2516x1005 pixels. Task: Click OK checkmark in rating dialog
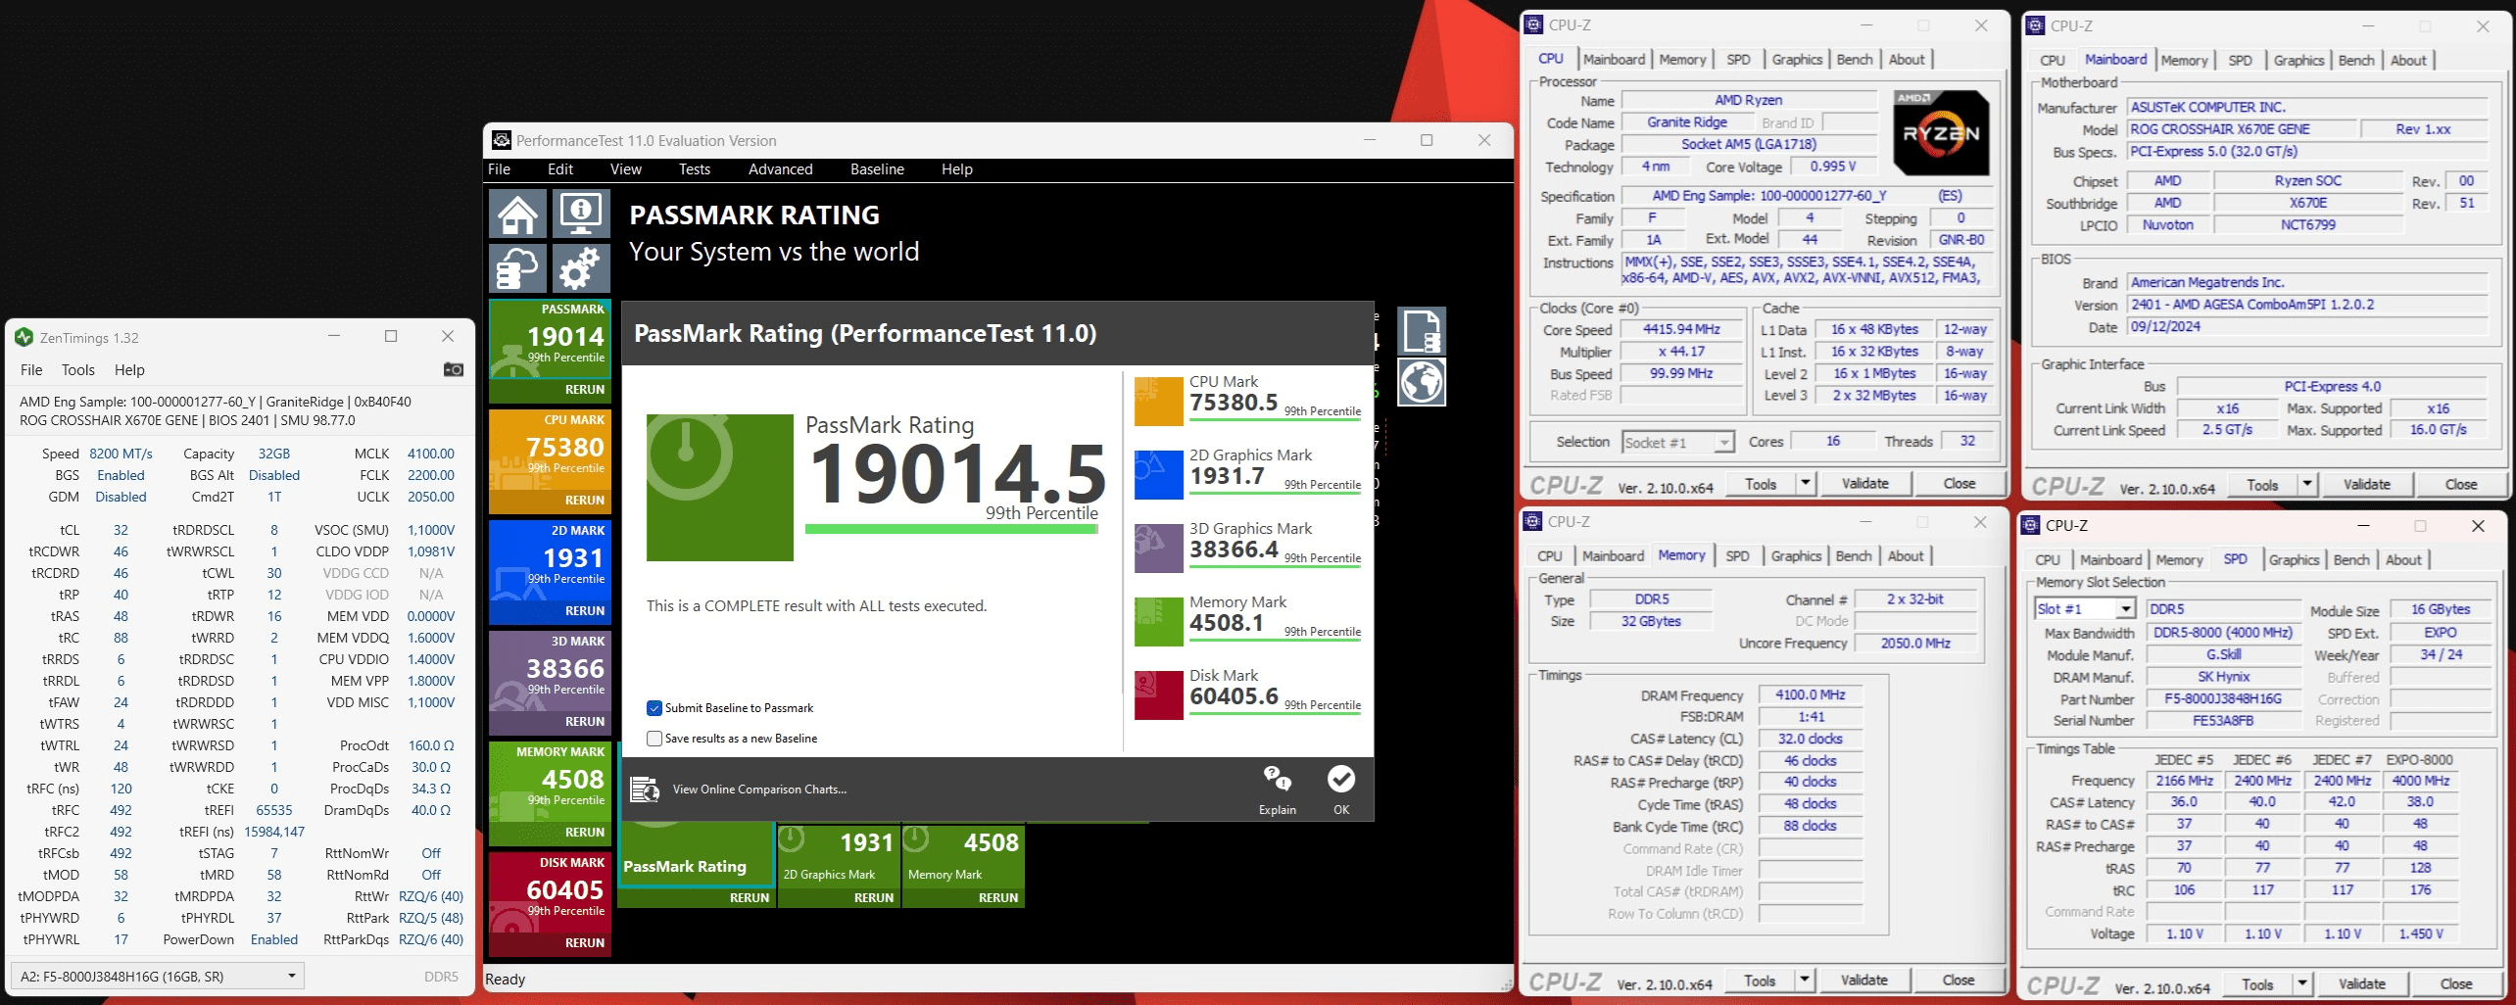[x=1341, y=779]
